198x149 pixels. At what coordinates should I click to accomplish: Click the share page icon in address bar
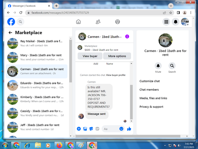click(x=164, y=13)
